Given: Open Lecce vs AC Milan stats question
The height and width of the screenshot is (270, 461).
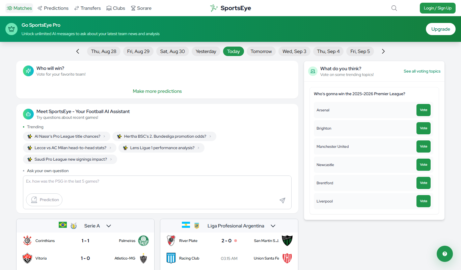Looking at the screenshot, I should pyautogui.click(x=70, y=148).
